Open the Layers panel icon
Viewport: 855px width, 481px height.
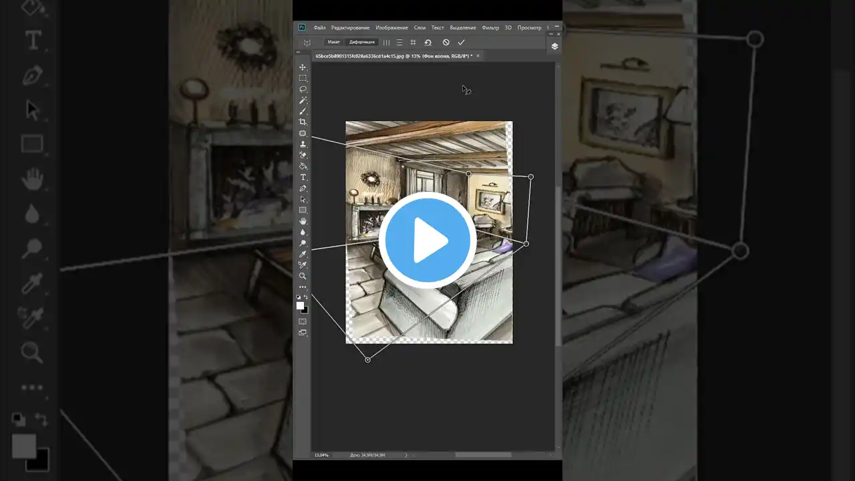pos(554,46)
